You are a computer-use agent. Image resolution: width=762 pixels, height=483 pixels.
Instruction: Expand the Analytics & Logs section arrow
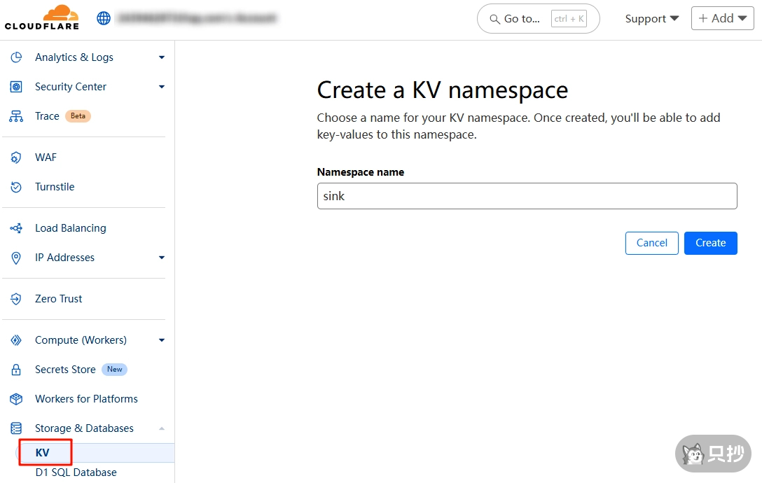[x=162, y=57]
